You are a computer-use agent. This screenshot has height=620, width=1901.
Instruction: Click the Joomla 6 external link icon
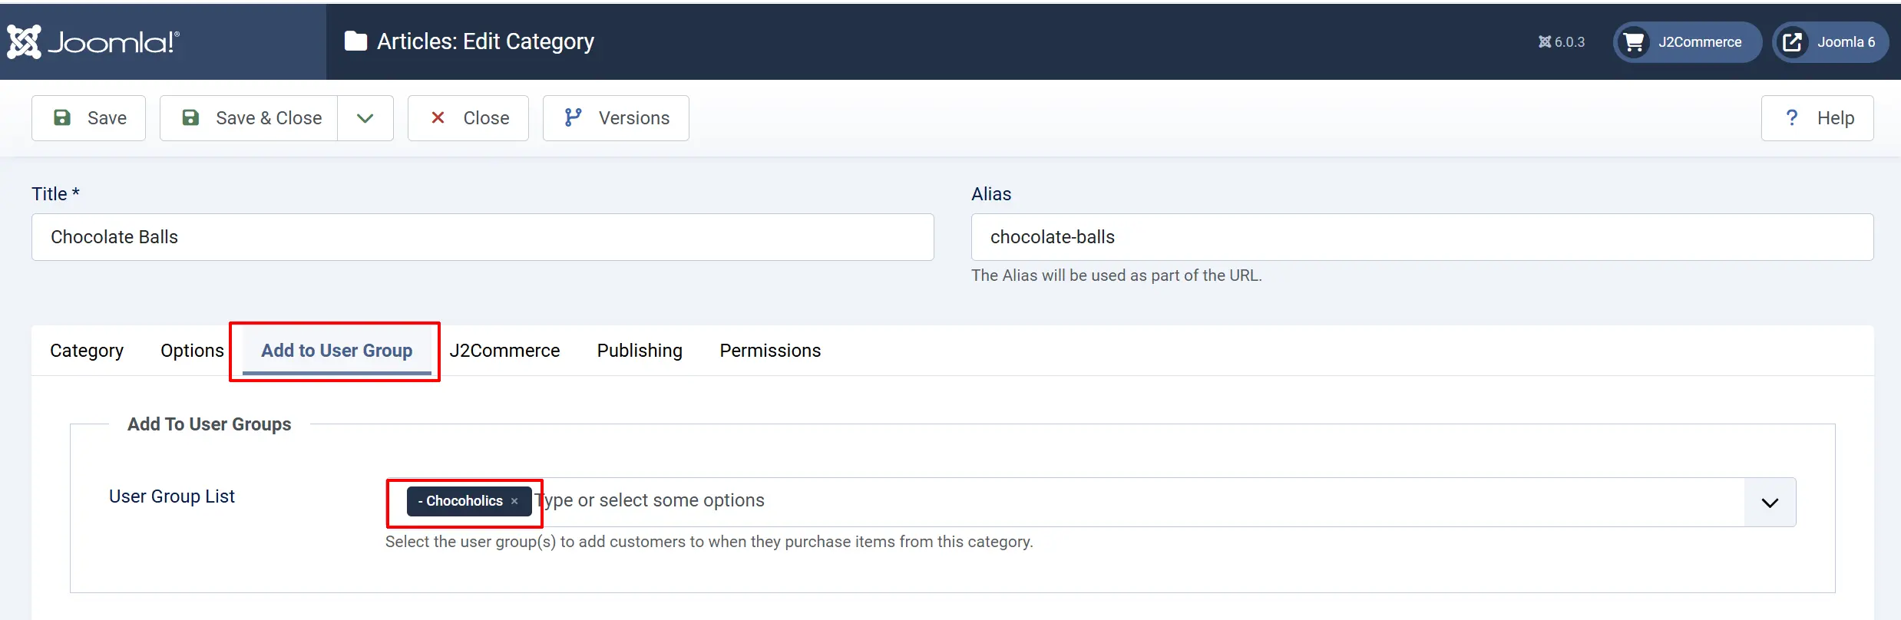[x=1792, y=42]
